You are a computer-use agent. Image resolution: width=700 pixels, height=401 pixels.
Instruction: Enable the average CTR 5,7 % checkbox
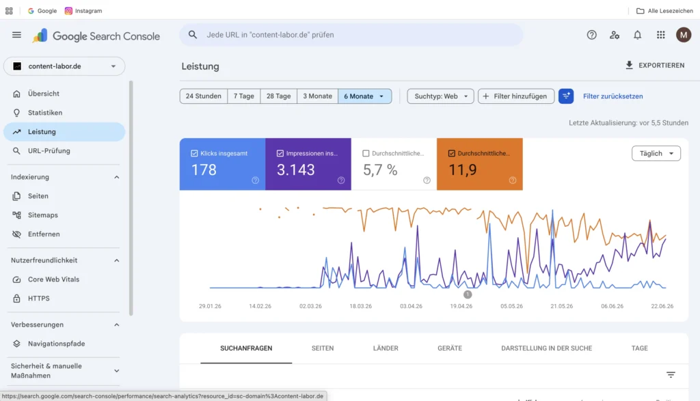(x=366, y=154)
